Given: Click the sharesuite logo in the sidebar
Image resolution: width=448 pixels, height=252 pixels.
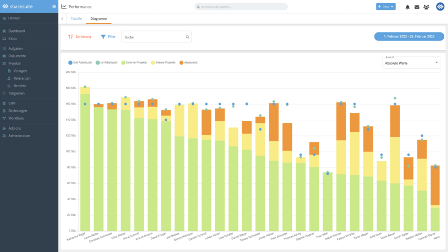Looking at the screenshot, I should click(x=21, y=6).
